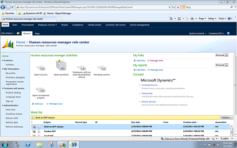Click the Stop loading X icon
The width and height of the screenshot is (237, 148).
click(x=178, y=7)
